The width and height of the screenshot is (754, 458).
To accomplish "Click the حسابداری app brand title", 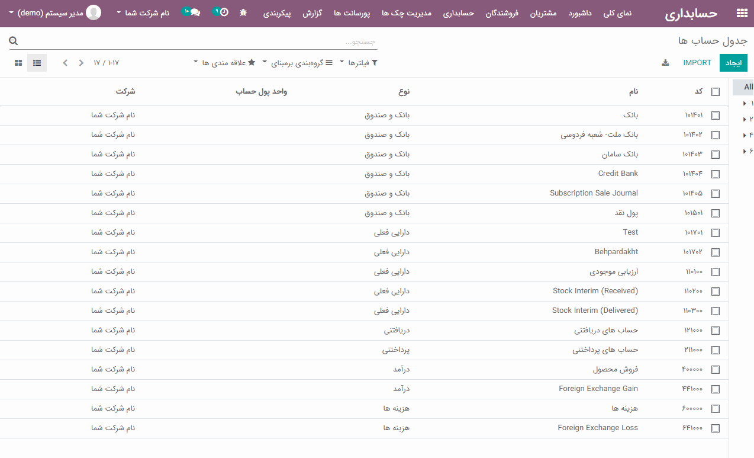I will [x=691, y=13].
